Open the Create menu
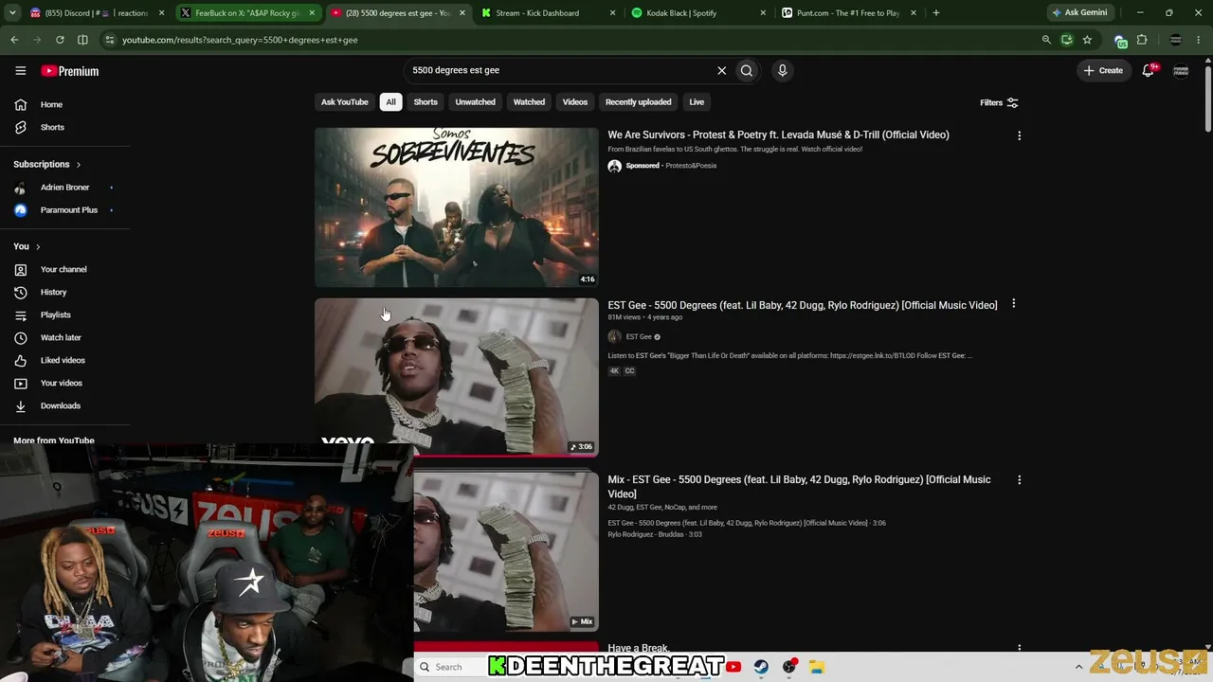The height and width of the screenshot is (682, 1213). click(x=1103, y=70)
